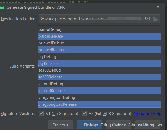Click the Previous button
Viewport: 167px width, 130px height.
pos(60,125)
